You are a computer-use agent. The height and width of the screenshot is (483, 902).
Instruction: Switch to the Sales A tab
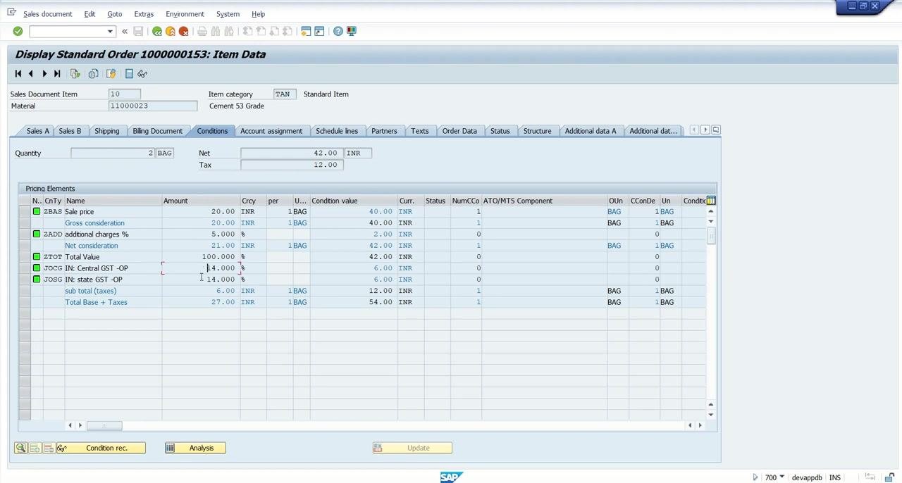coord(37,131)
